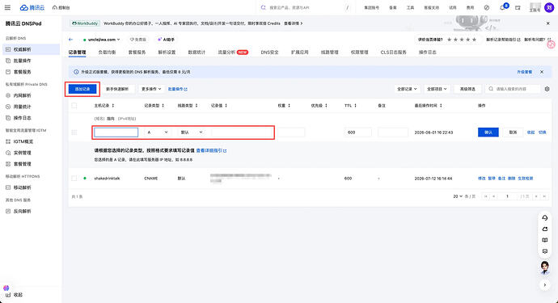The image size is (558, 303).
Task: Click the headset support floating icon
Action: pos(545,218)
